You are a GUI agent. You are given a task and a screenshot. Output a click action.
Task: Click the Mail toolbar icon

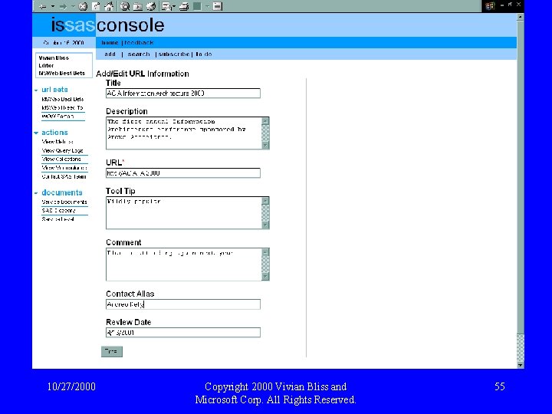pos(166,6)
